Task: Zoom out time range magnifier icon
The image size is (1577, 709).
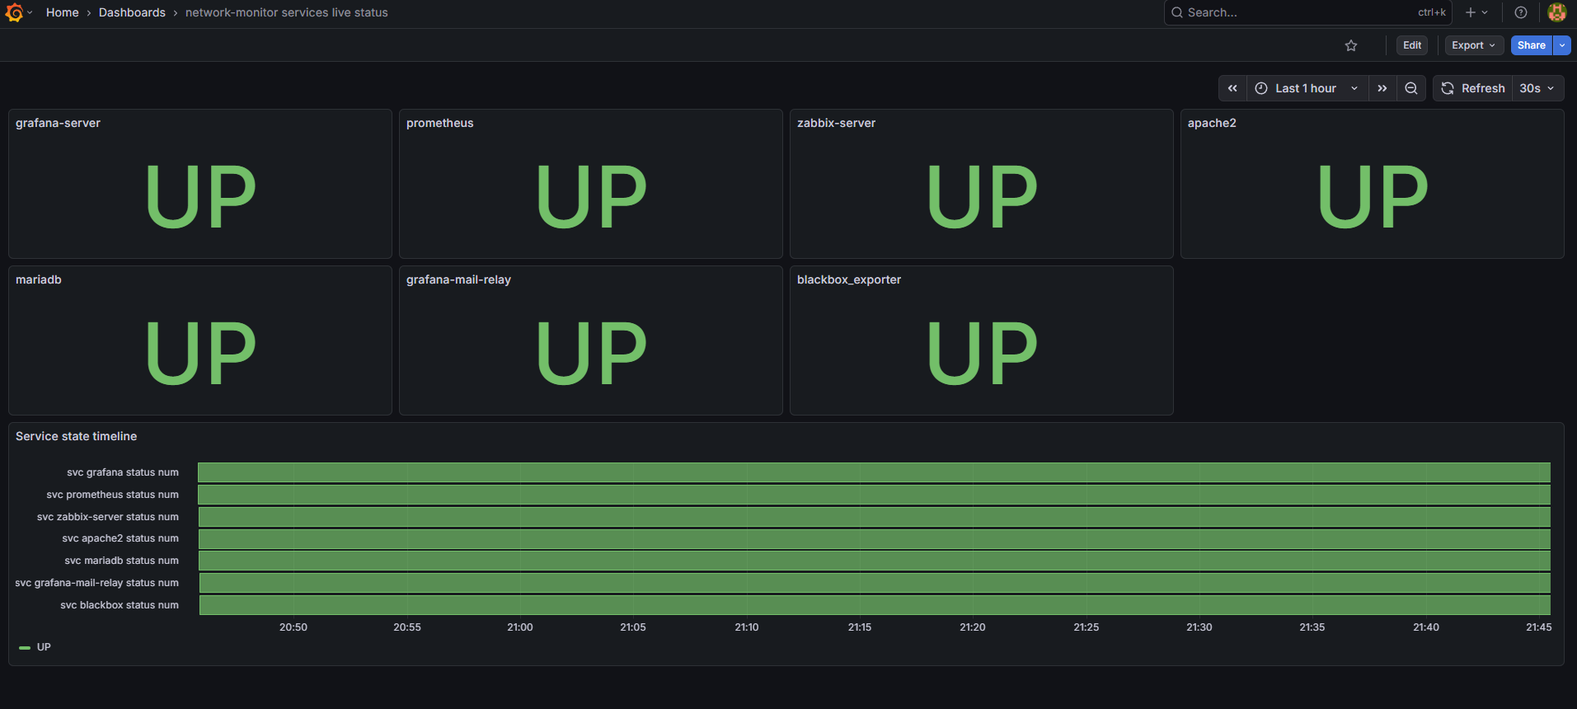Action: click(x=1411, y=88)
